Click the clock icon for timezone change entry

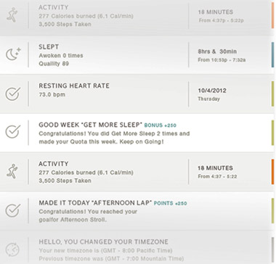tap(12, 249)
